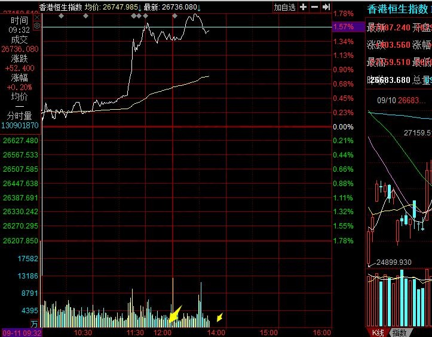Click the 09-11 09:32 timestamp label
The image size is (432, 337).
pyautogui.click(x=20, y=332)
